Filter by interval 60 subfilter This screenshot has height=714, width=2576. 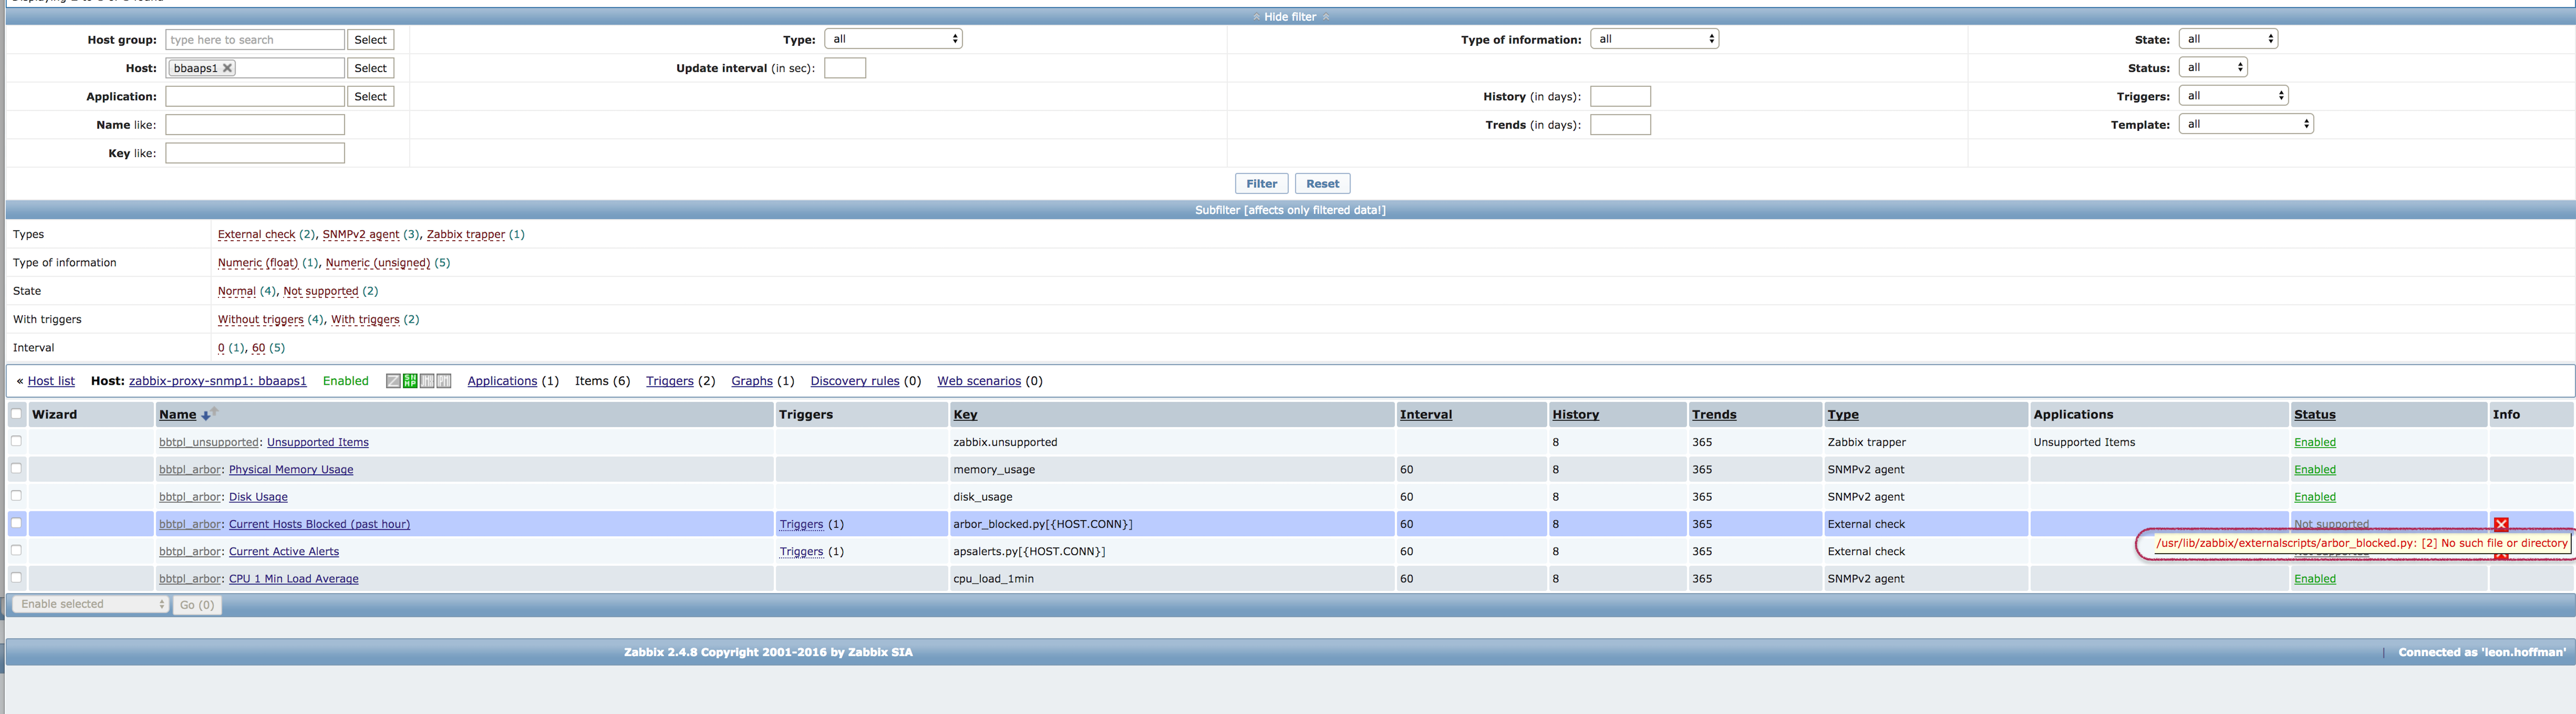coord(258,348)
